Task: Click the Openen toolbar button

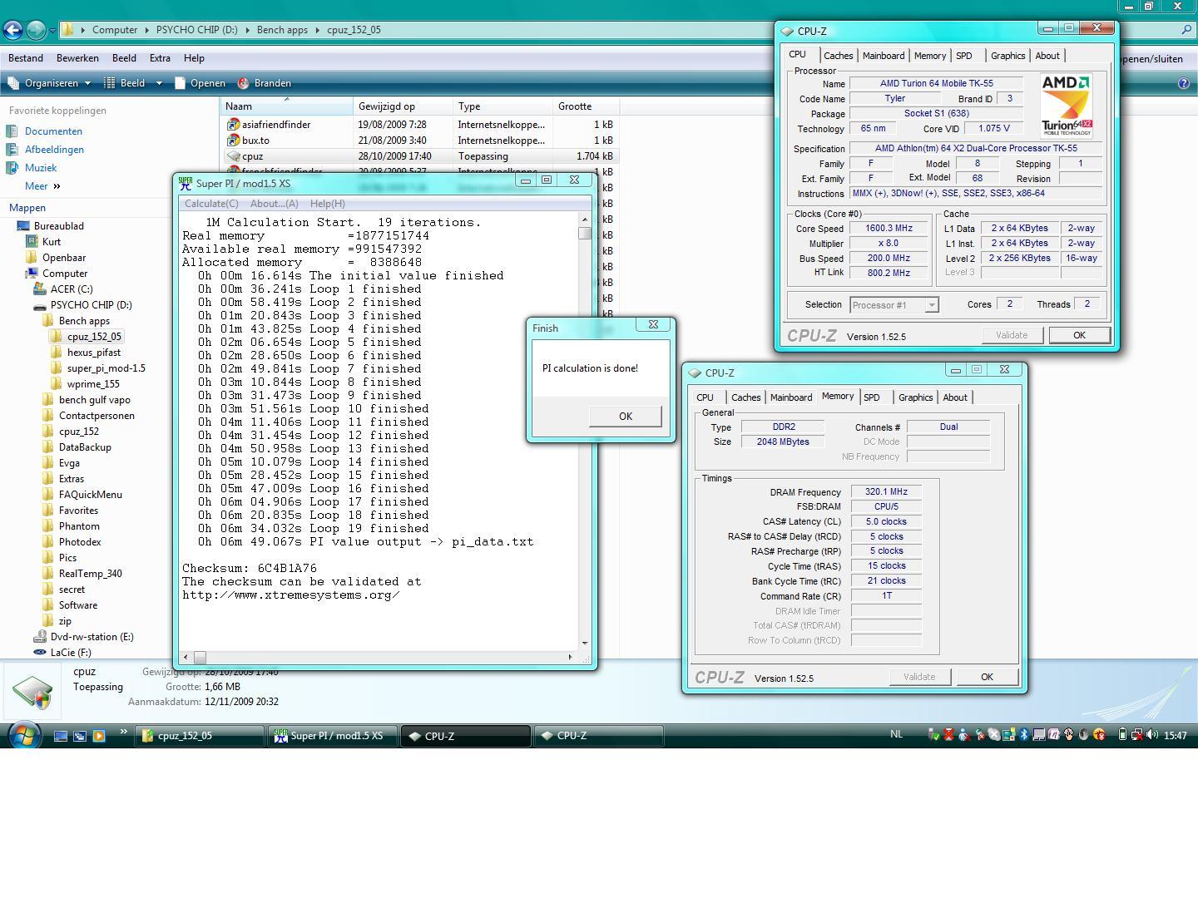Action: coord(200,83)
